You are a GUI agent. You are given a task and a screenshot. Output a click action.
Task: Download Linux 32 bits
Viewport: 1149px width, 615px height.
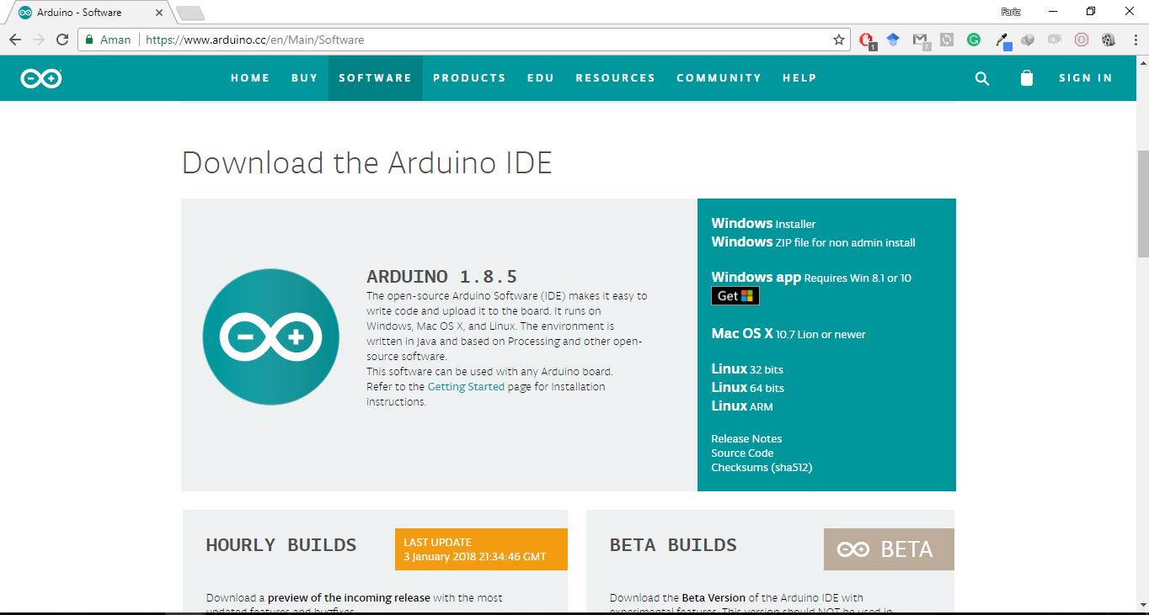point(747,369)
